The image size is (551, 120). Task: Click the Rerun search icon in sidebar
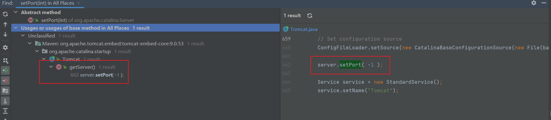(x=5, y=14)
